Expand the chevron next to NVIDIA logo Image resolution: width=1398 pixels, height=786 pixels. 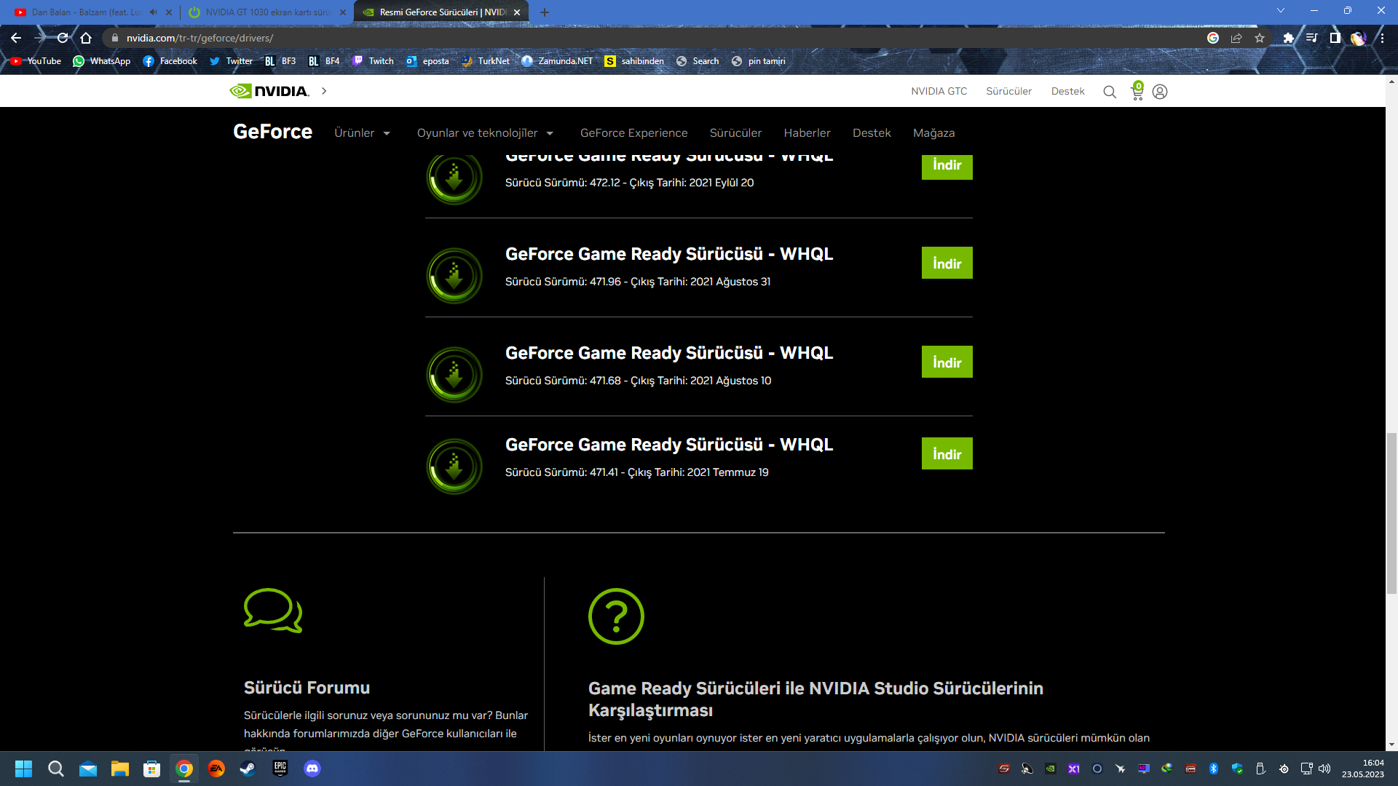coord(324,91)
